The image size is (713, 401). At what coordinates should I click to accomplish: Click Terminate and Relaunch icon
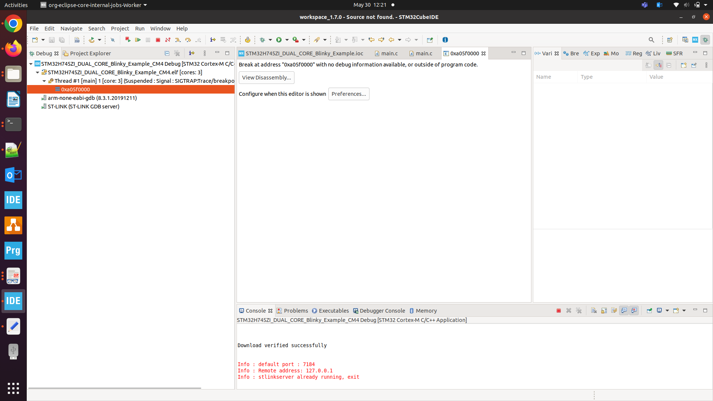[x=128, y=40]
